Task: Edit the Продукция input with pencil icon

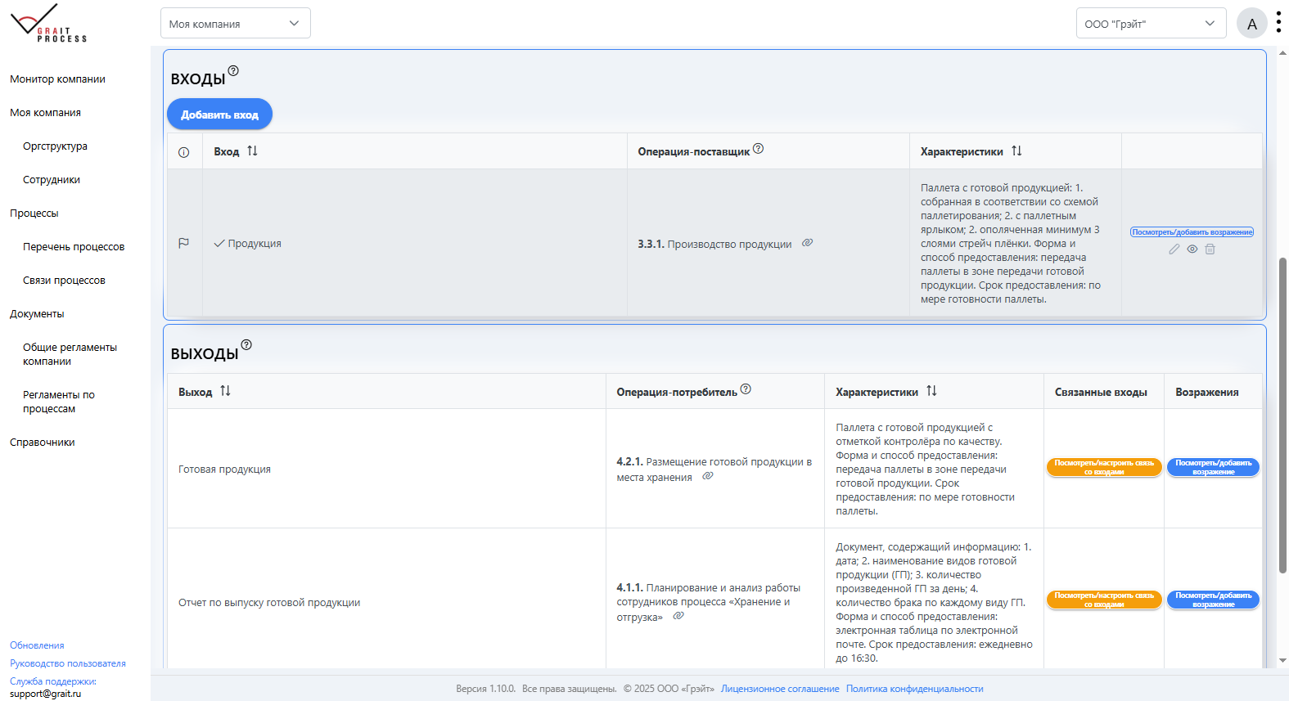Action: pyautogui.click(x=1174, y=249)
